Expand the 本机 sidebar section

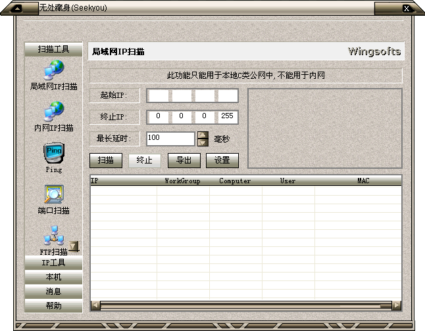[x=53, y=277]
